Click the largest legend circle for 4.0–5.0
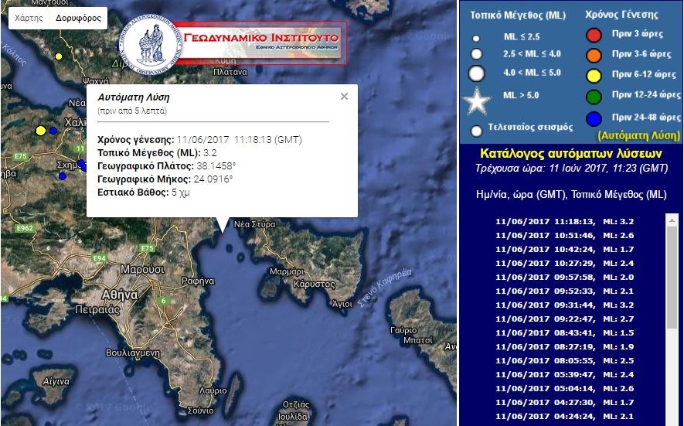Viewport: 684px width, 426px height. point(477,73)
